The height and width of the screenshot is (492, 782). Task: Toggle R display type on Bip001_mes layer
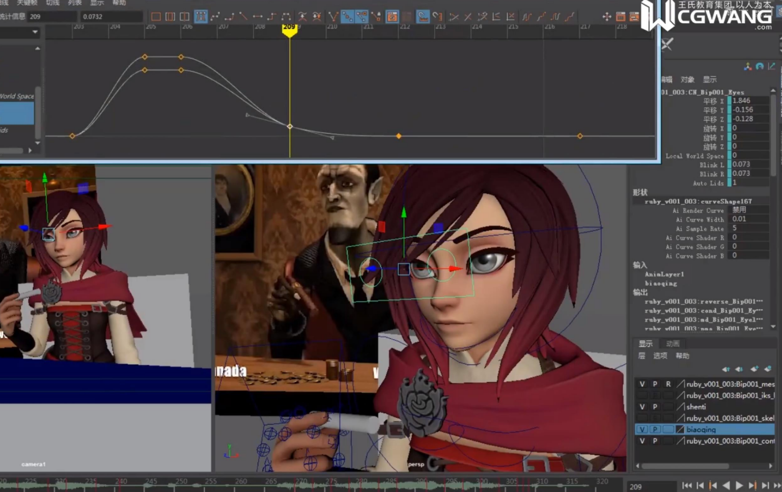(668, 384)
